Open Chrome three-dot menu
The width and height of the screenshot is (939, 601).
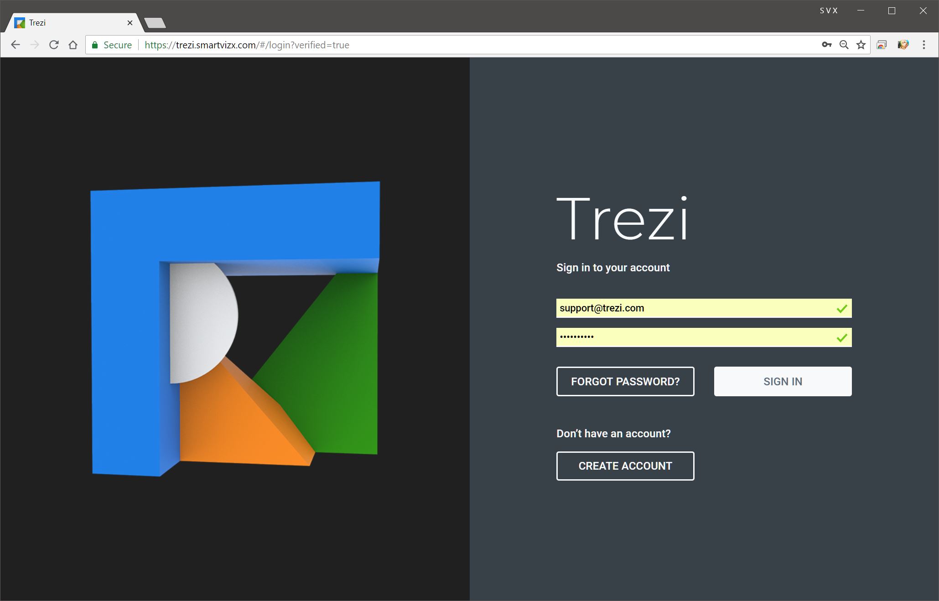point(924,45)
